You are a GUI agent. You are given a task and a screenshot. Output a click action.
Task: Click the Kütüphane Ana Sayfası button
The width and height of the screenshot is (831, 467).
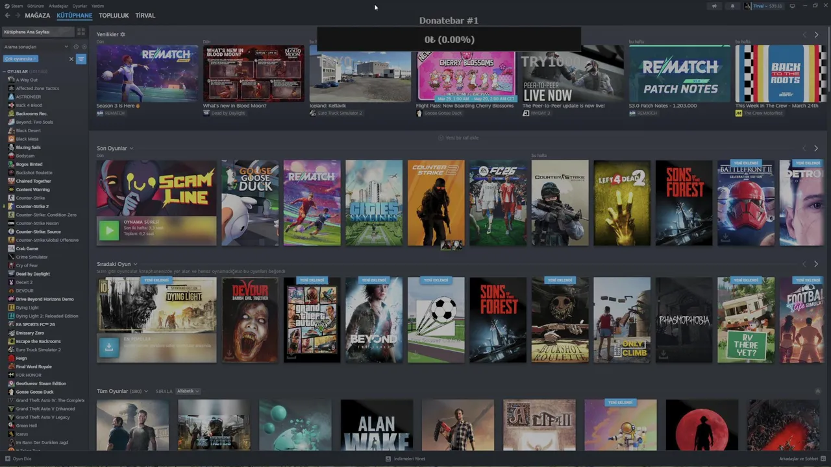pos(38,32)
